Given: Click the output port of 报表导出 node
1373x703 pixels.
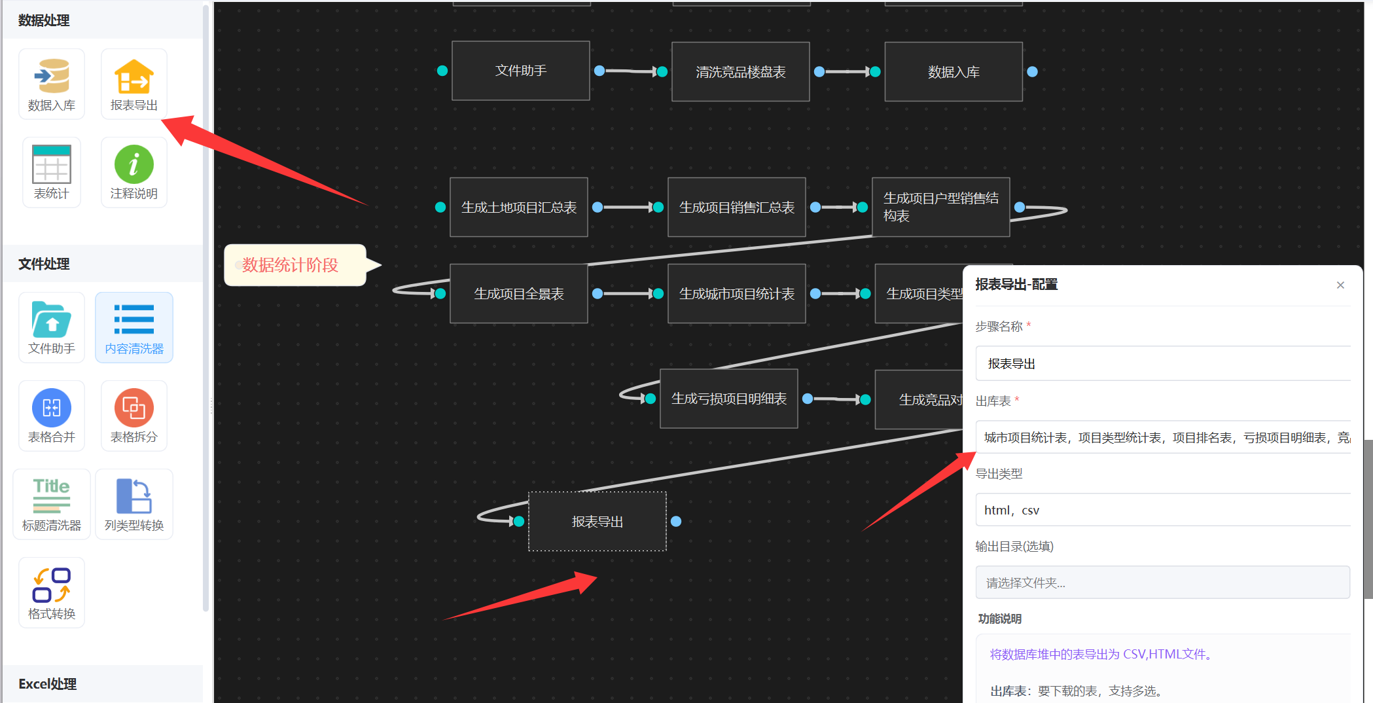Looking at the screenshot, I should tap(676, 522).
